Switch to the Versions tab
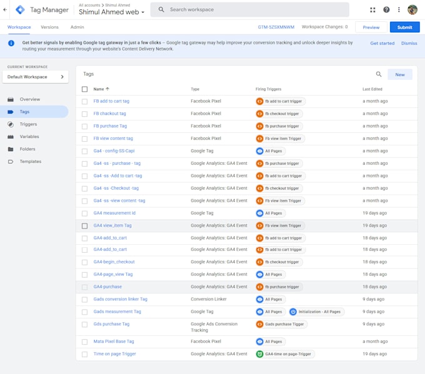 49,27
